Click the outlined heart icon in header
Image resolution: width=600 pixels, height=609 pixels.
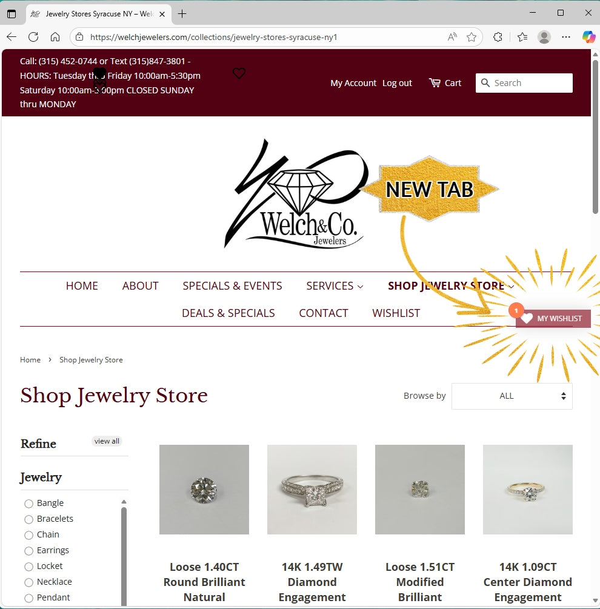239,73
